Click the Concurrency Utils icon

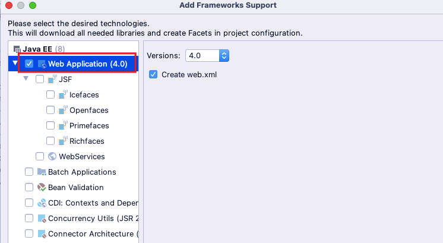42,219
